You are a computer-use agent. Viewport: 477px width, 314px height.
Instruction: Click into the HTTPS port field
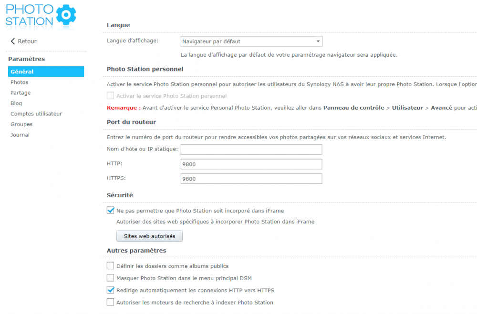tap(251, 179)
